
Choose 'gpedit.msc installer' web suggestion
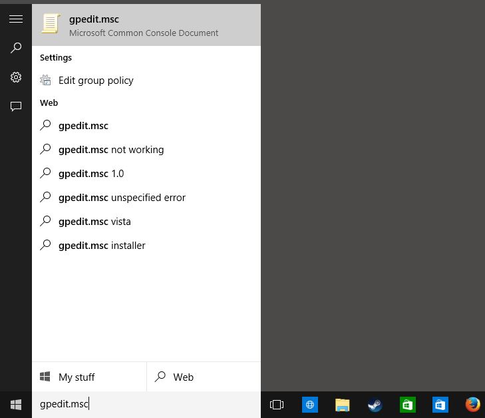coord(146,246)
